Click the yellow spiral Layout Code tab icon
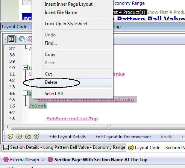This screenshot has width=185, height=168. (x=131, y=148)
